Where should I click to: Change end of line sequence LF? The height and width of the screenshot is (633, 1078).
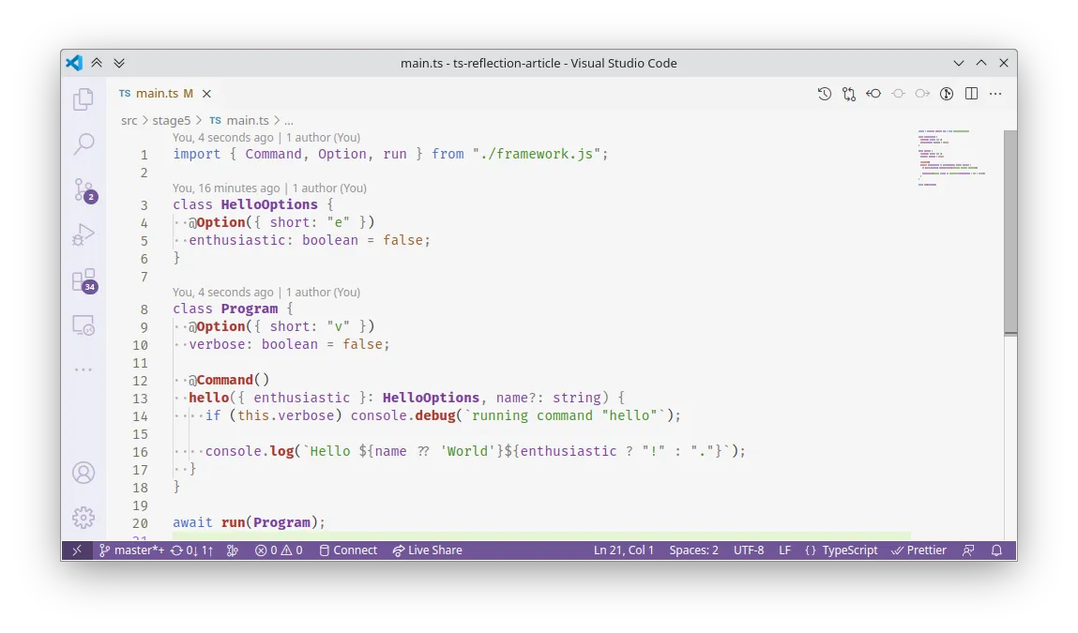(x=784, y=550)
